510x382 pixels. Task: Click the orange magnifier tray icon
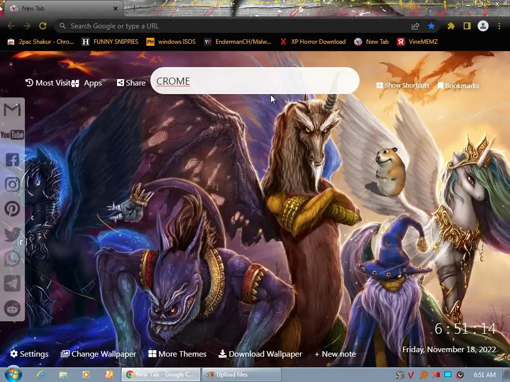click(x=423, y=375)
